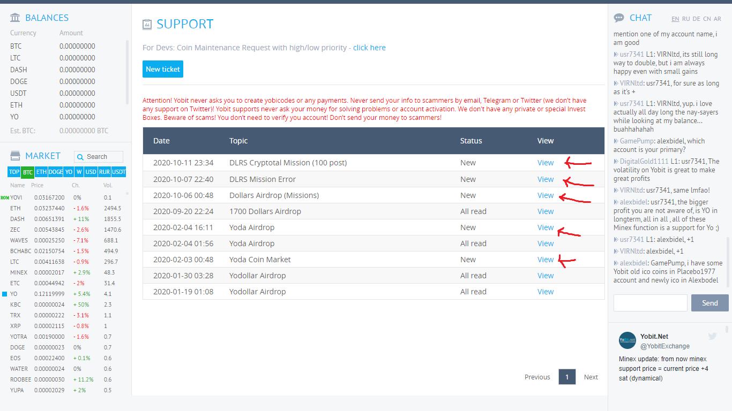View the 2020-01-30 Yodollar Airdrop ticket
Screen dimensions: 732x411
coord(546,276)
